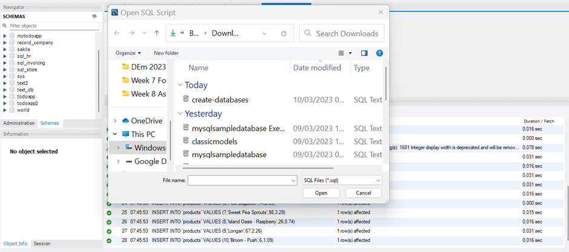Click the file list vertical scrollbar
This screenshot has height=252, width=569.
coord(386,83)
